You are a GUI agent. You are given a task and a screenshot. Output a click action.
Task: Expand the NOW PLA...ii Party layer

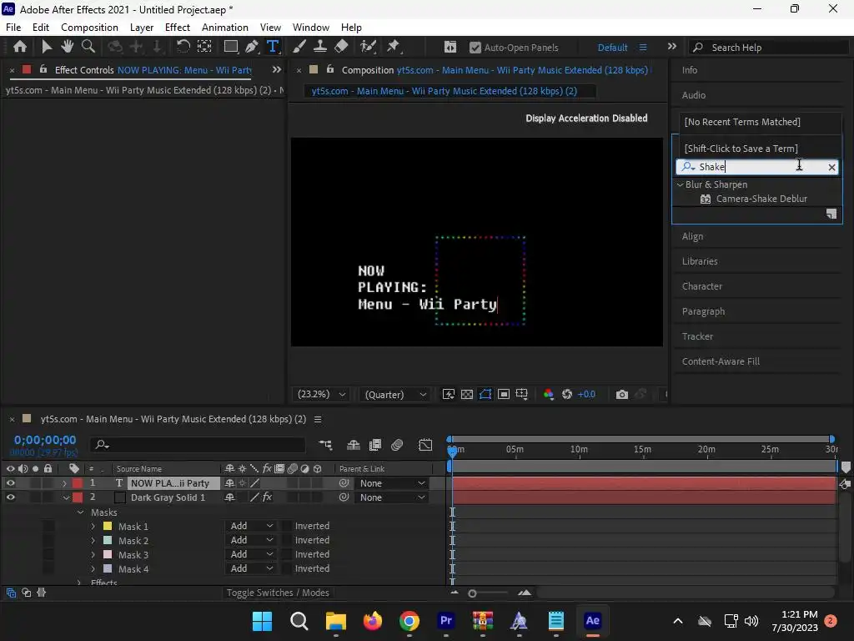point(64,483)
